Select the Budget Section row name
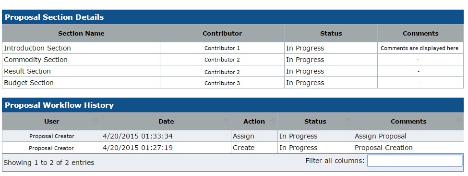This screenshot has height=176, width=468. 29,83
